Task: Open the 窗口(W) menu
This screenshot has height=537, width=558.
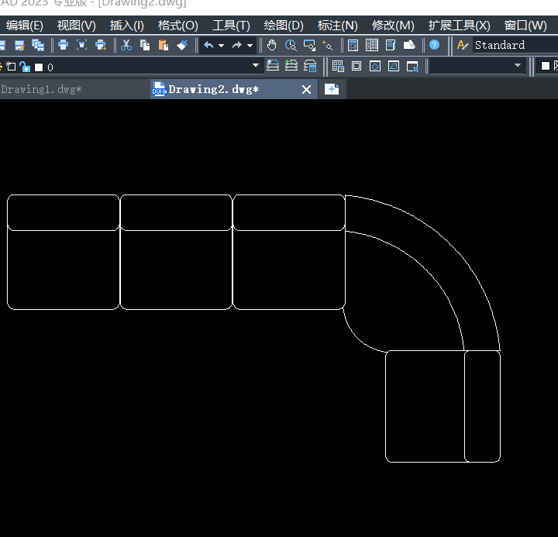Action: click(x=525, y=26)
